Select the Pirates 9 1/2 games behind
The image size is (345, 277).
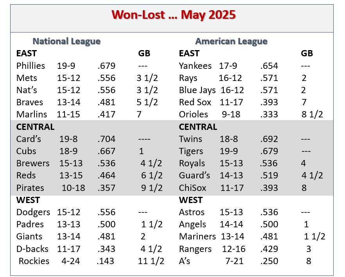(152, 188)
